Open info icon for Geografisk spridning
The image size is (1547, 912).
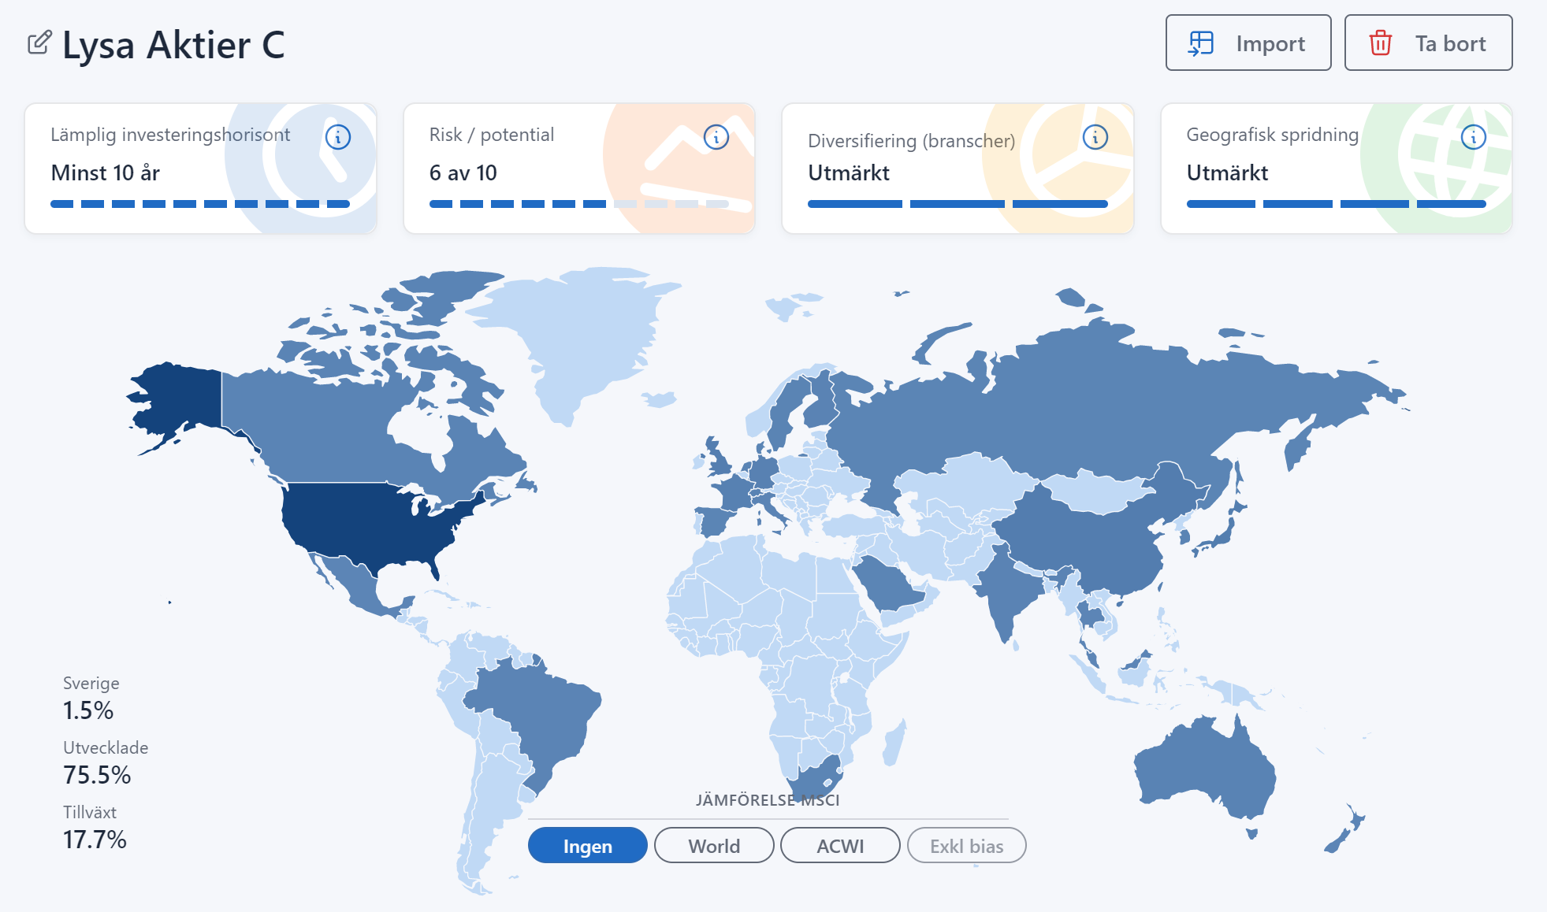1473,137
